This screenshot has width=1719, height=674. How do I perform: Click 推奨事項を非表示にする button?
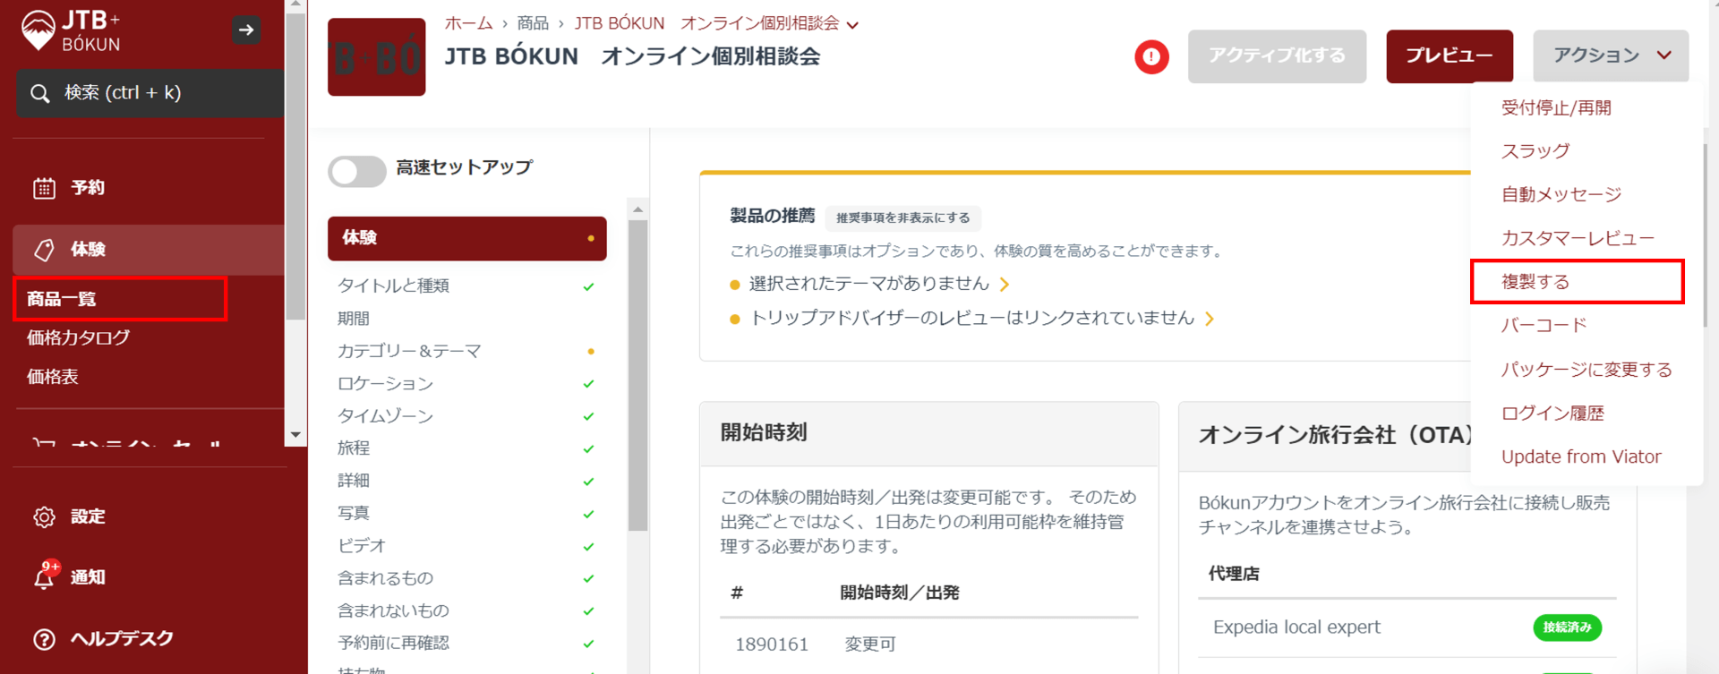(x=902, y=218)
